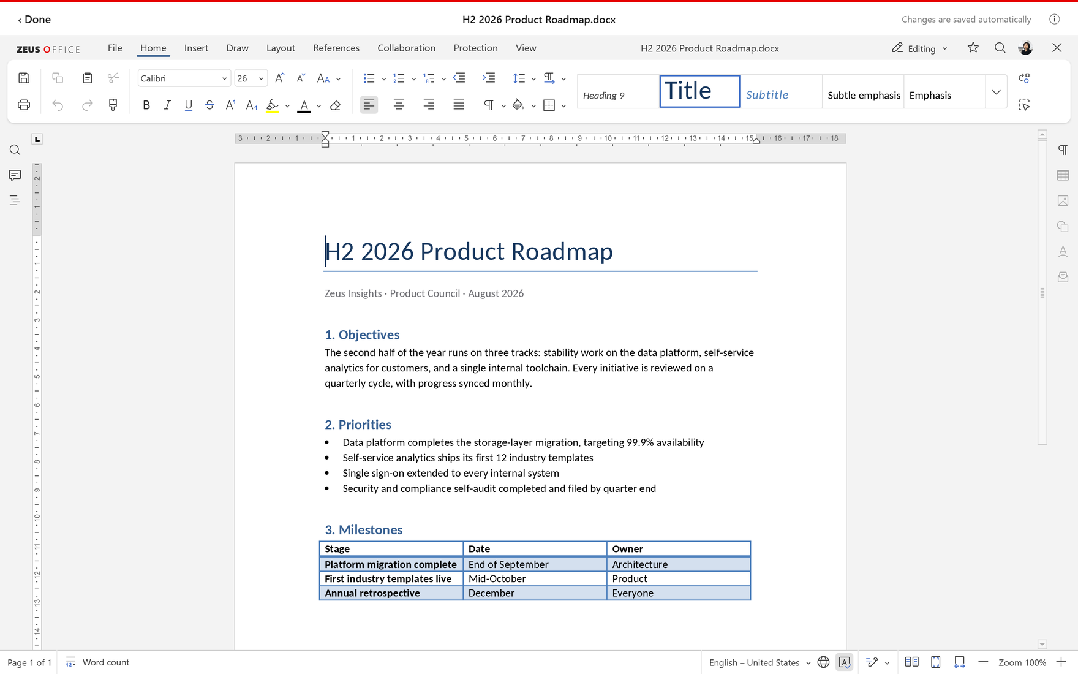Viewport: 1078px width, 674px height.
Task: Undo the last action
Action: (58, 105)
